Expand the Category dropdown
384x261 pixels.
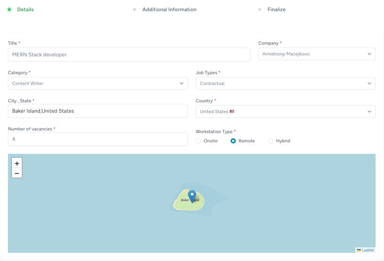pyautogui.click(x=98, y=83)
